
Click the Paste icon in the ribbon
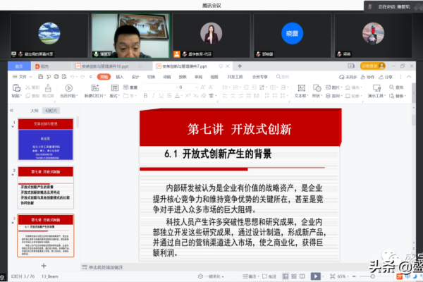click(x=16, y=88)
